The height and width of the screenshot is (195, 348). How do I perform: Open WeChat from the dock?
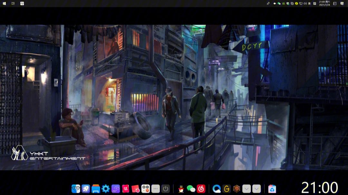pyautogui.click(x=191, y=189)
